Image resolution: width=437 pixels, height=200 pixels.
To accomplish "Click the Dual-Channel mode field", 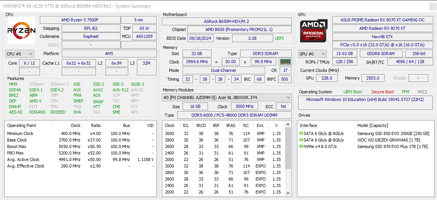I will (x=224, y=71).
